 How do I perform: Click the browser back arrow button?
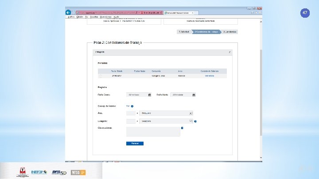coord(68,12)
